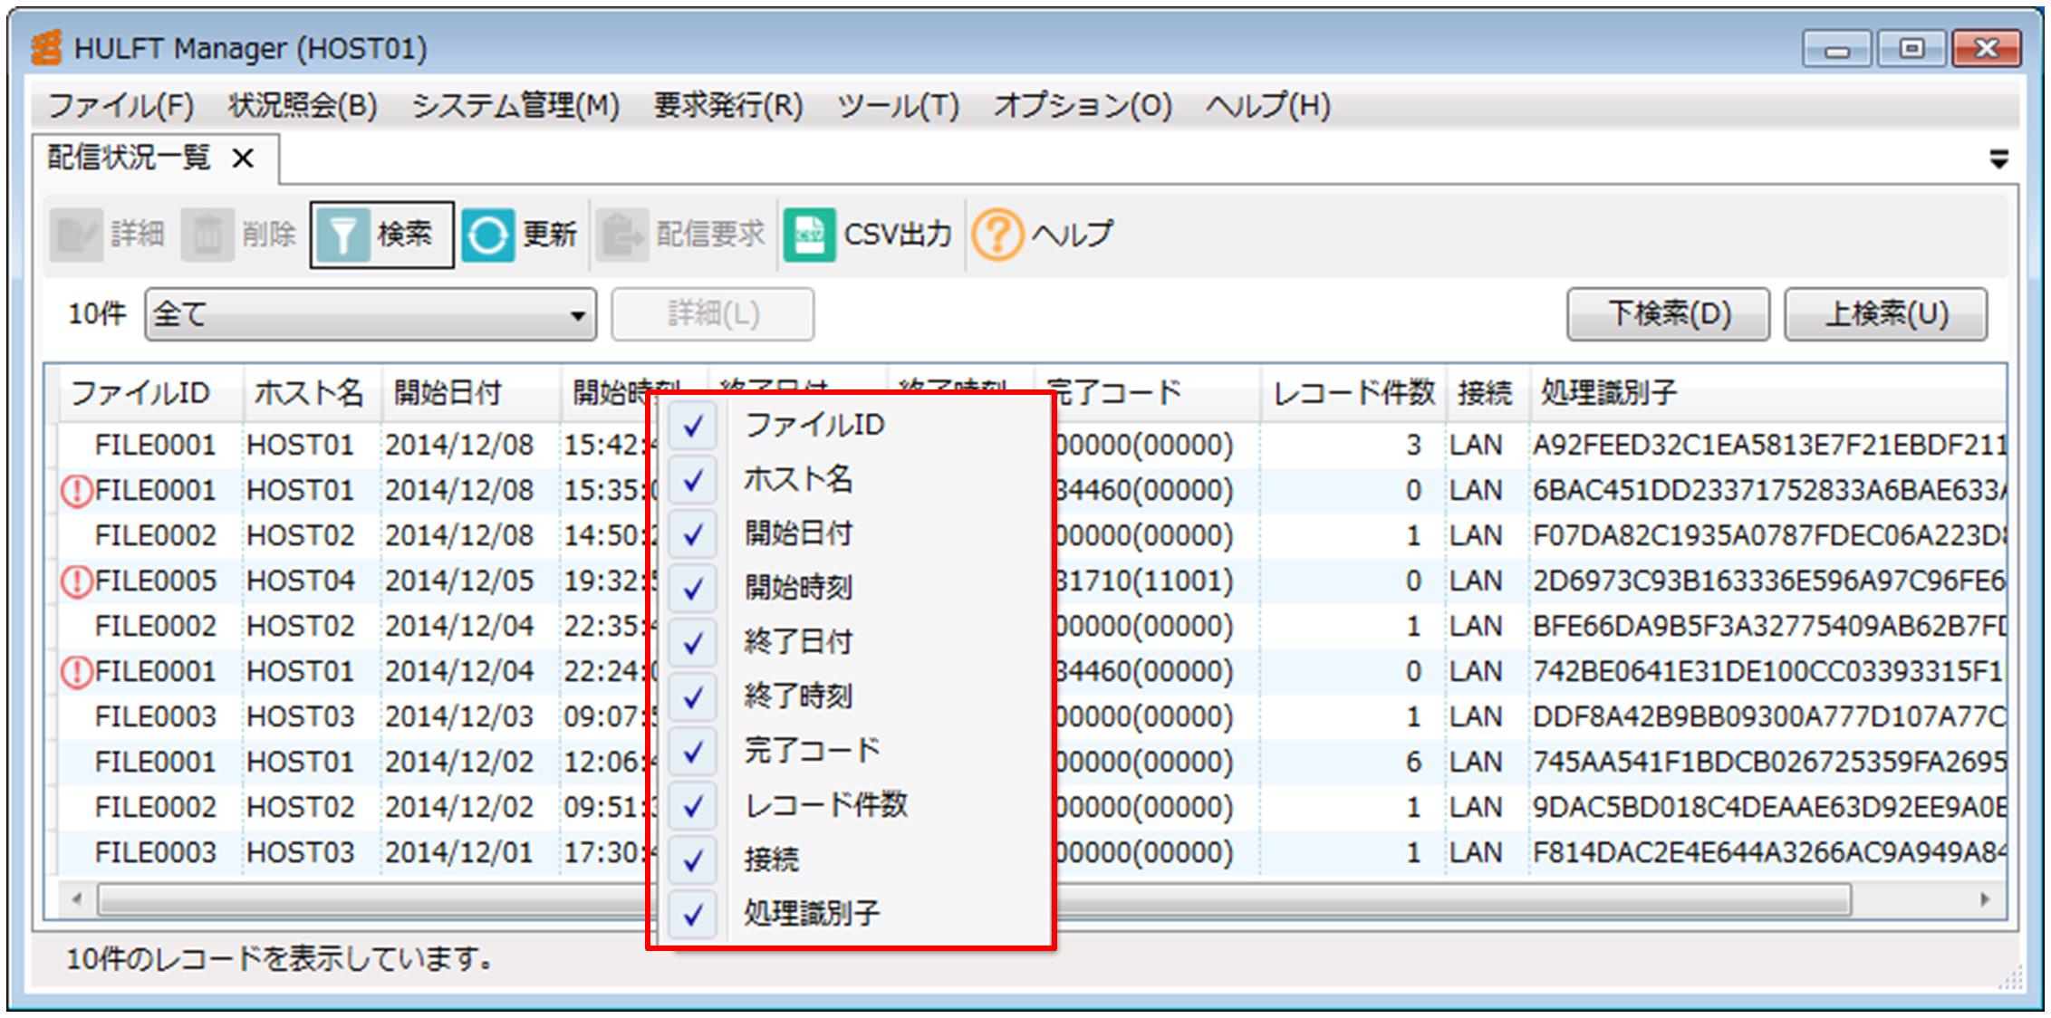Sort by ホスト名 column header
Screen dimensions: 2051x1018
312,393
